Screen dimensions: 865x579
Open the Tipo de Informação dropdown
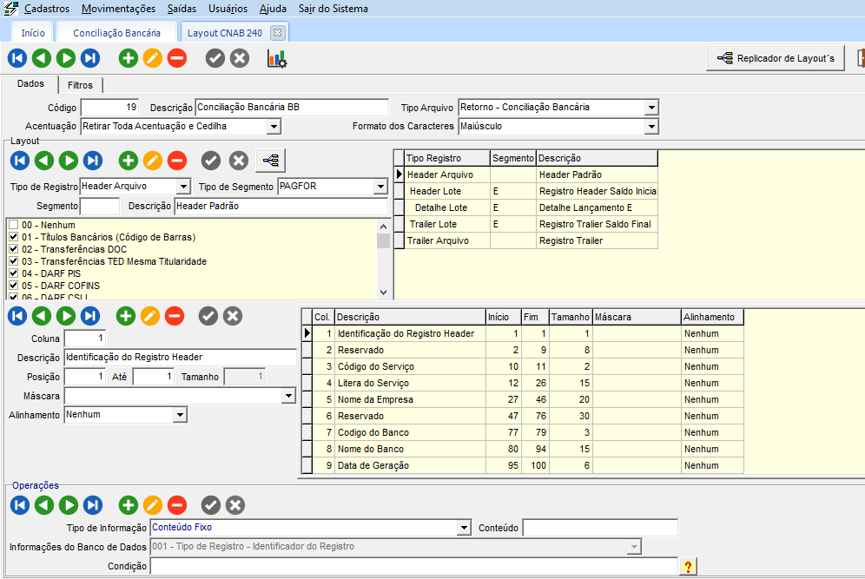[x=463, y=528]
